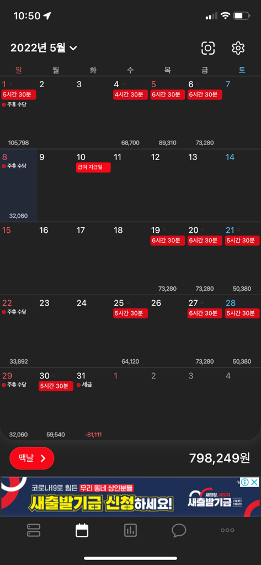Tap the ad info icon

click(x=245, y=482)
